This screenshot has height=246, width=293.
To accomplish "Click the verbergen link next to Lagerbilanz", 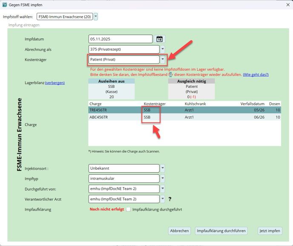I will 55,83.
